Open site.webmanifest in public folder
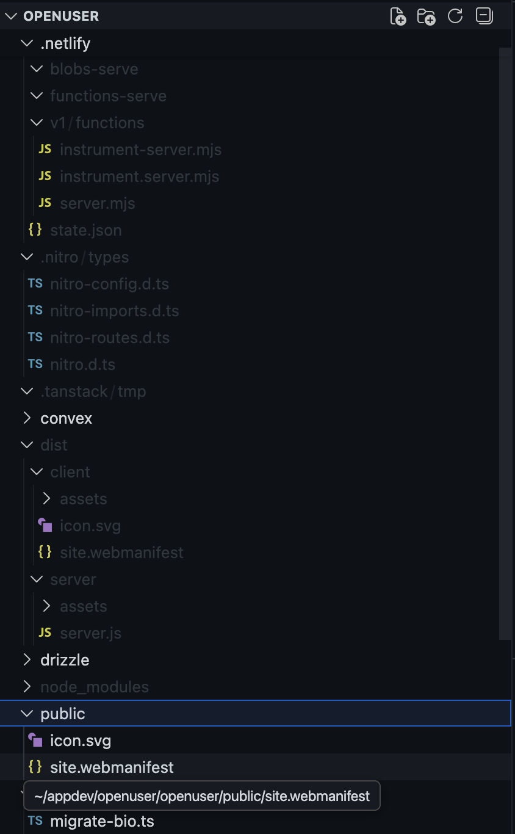The image size is (515, 834). (112, 767)
